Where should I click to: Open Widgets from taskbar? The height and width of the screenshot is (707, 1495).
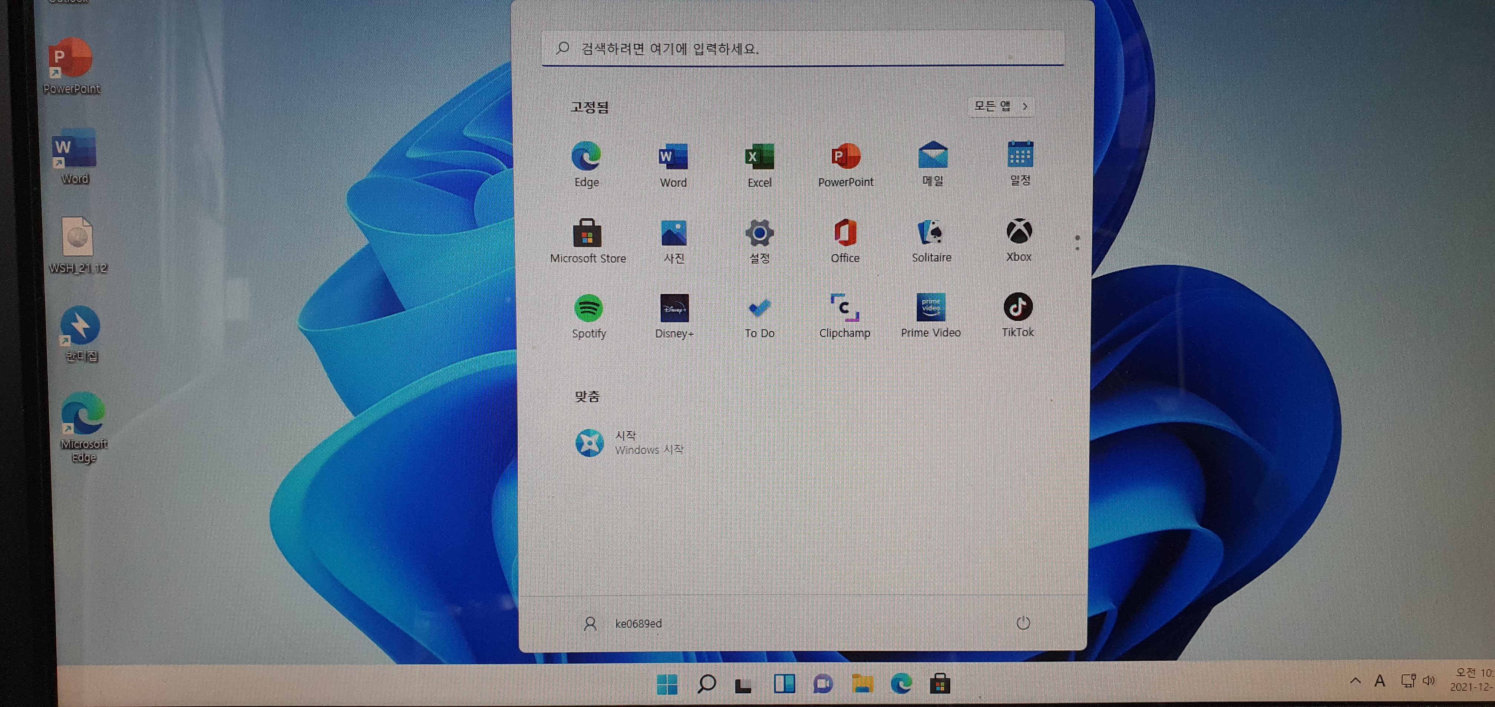784,684
